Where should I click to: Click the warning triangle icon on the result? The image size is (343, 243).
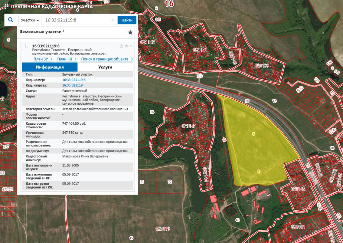[122, 46]
